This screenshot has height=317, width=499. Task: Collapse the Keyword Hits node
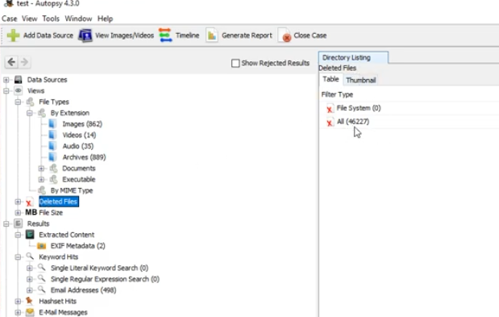(18, 257)
